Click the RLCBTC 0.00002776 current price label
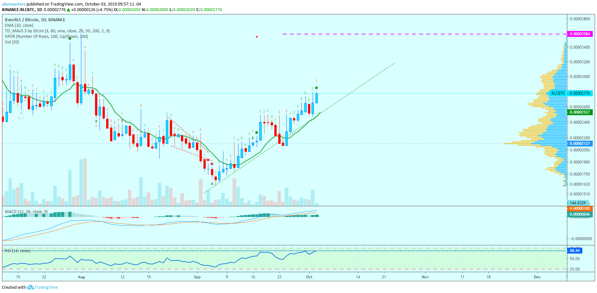This screenshot has height=293, width=597. click(x=571, y=93)
